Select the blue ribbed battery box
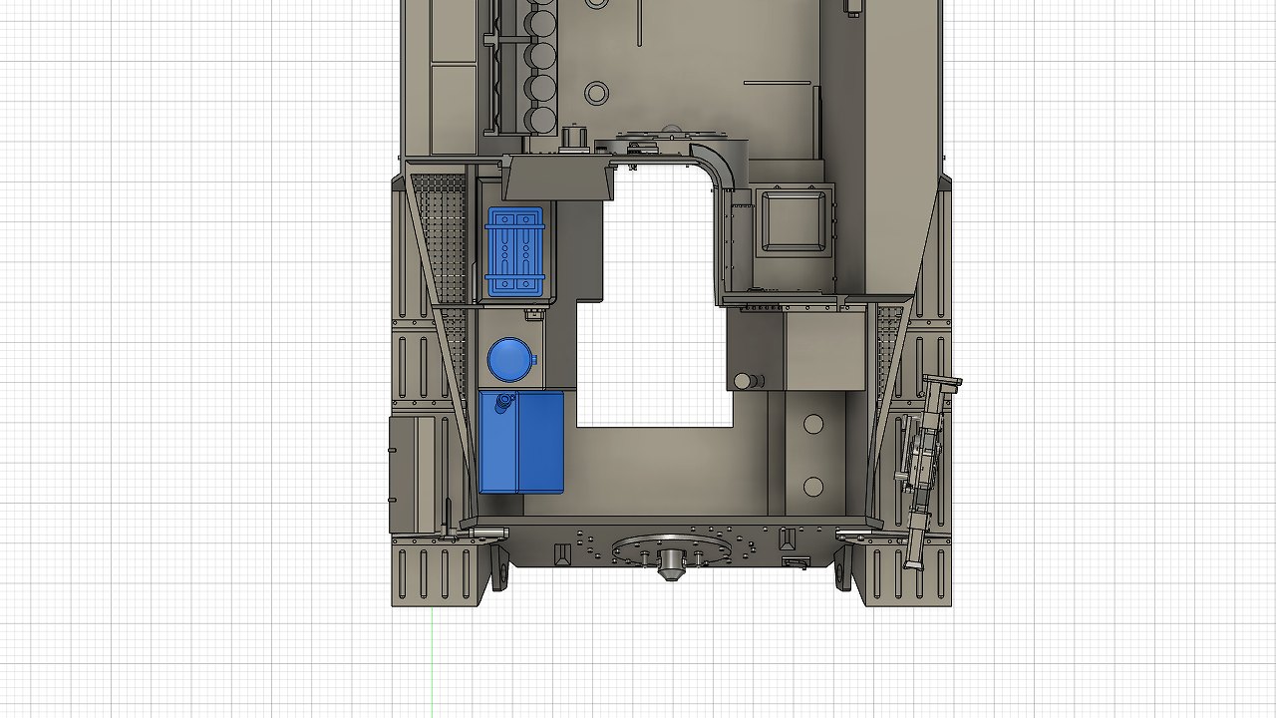The height and width of the screenshot is (718, 1276). pos(514,252)
